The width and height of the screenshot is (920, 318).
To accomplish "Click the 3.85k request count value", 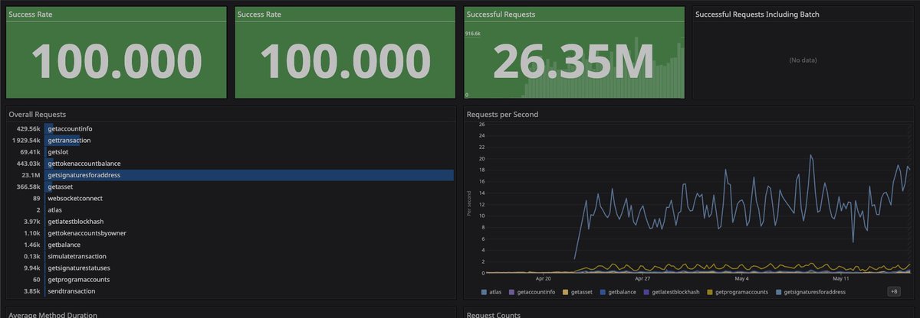I will [31, 291].
